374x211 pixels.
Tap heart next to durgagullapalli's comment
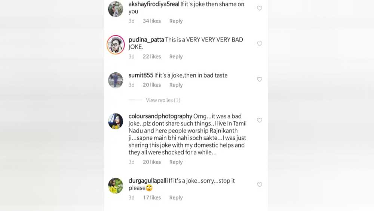260,185
